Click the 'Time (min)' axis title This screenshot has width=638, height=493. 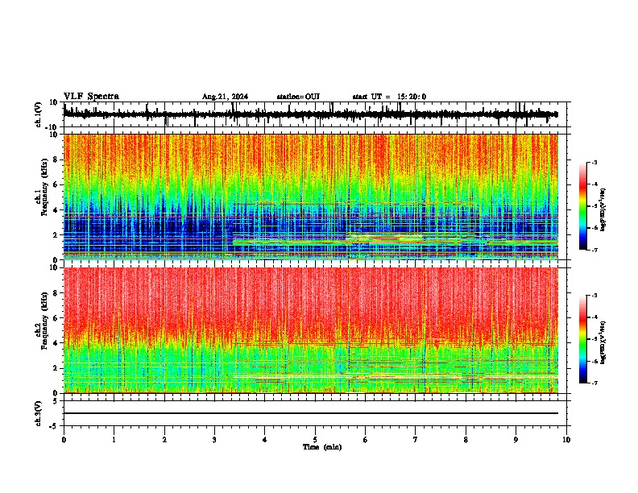[322, 447]
